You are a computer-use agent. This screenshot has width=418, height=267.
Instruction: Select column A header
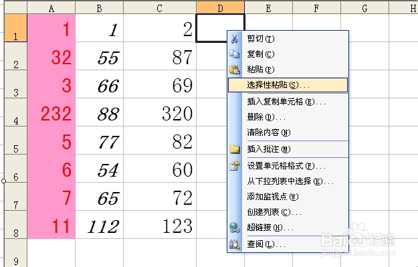point(51,8)
